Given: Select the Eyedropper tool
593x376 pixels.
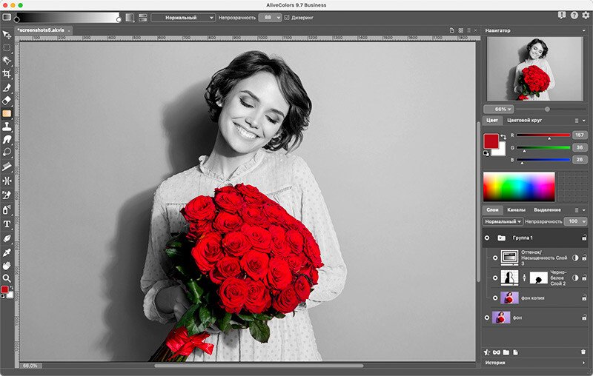Looking at the screenshot, I should click(7, 252).
